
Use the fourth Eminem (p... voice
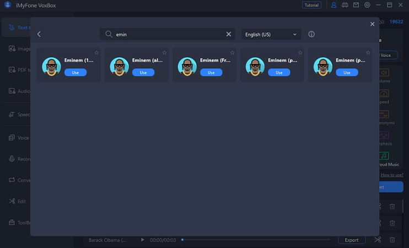tap(279, 73)
